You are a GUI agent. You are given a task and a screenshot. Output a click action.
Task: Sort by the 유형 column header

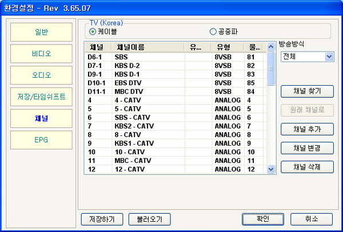[x=227, y=47]
